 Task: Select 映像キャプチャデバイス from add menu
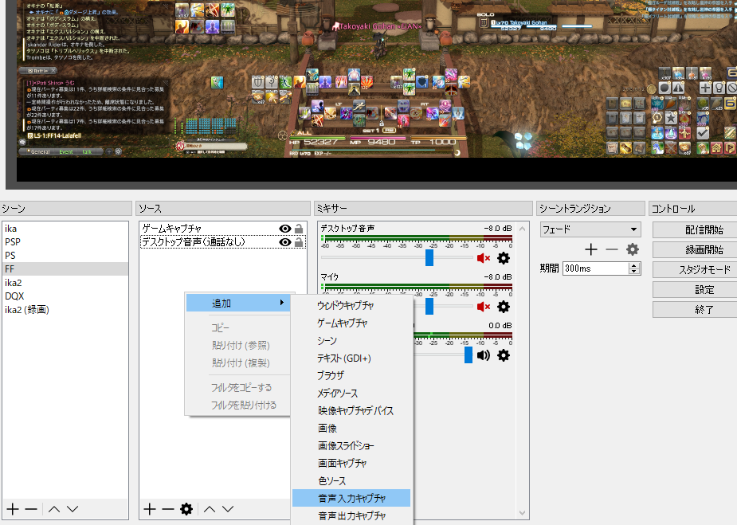tap(351, 411)
